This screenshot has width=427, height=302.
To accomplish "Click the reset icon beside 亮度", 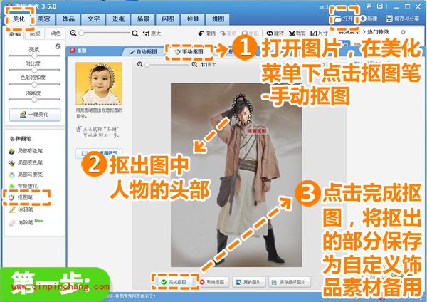I will click(58, 46).
